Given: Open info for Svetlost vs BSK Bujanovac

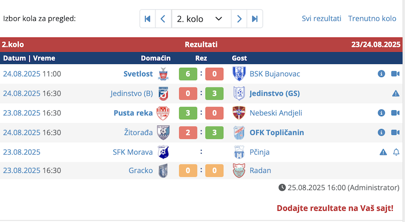Looking at the screenshot, I should 381,74.
